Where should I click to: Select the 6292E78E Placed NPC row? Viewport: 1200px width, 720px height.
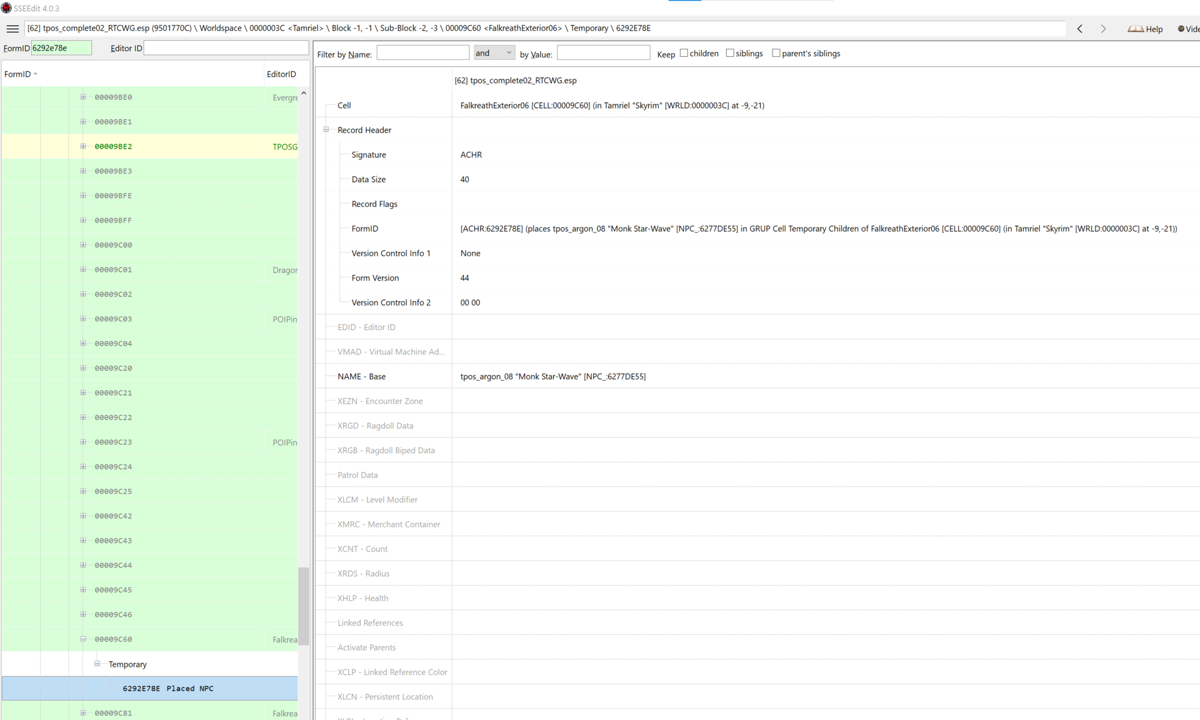(149, 688)
